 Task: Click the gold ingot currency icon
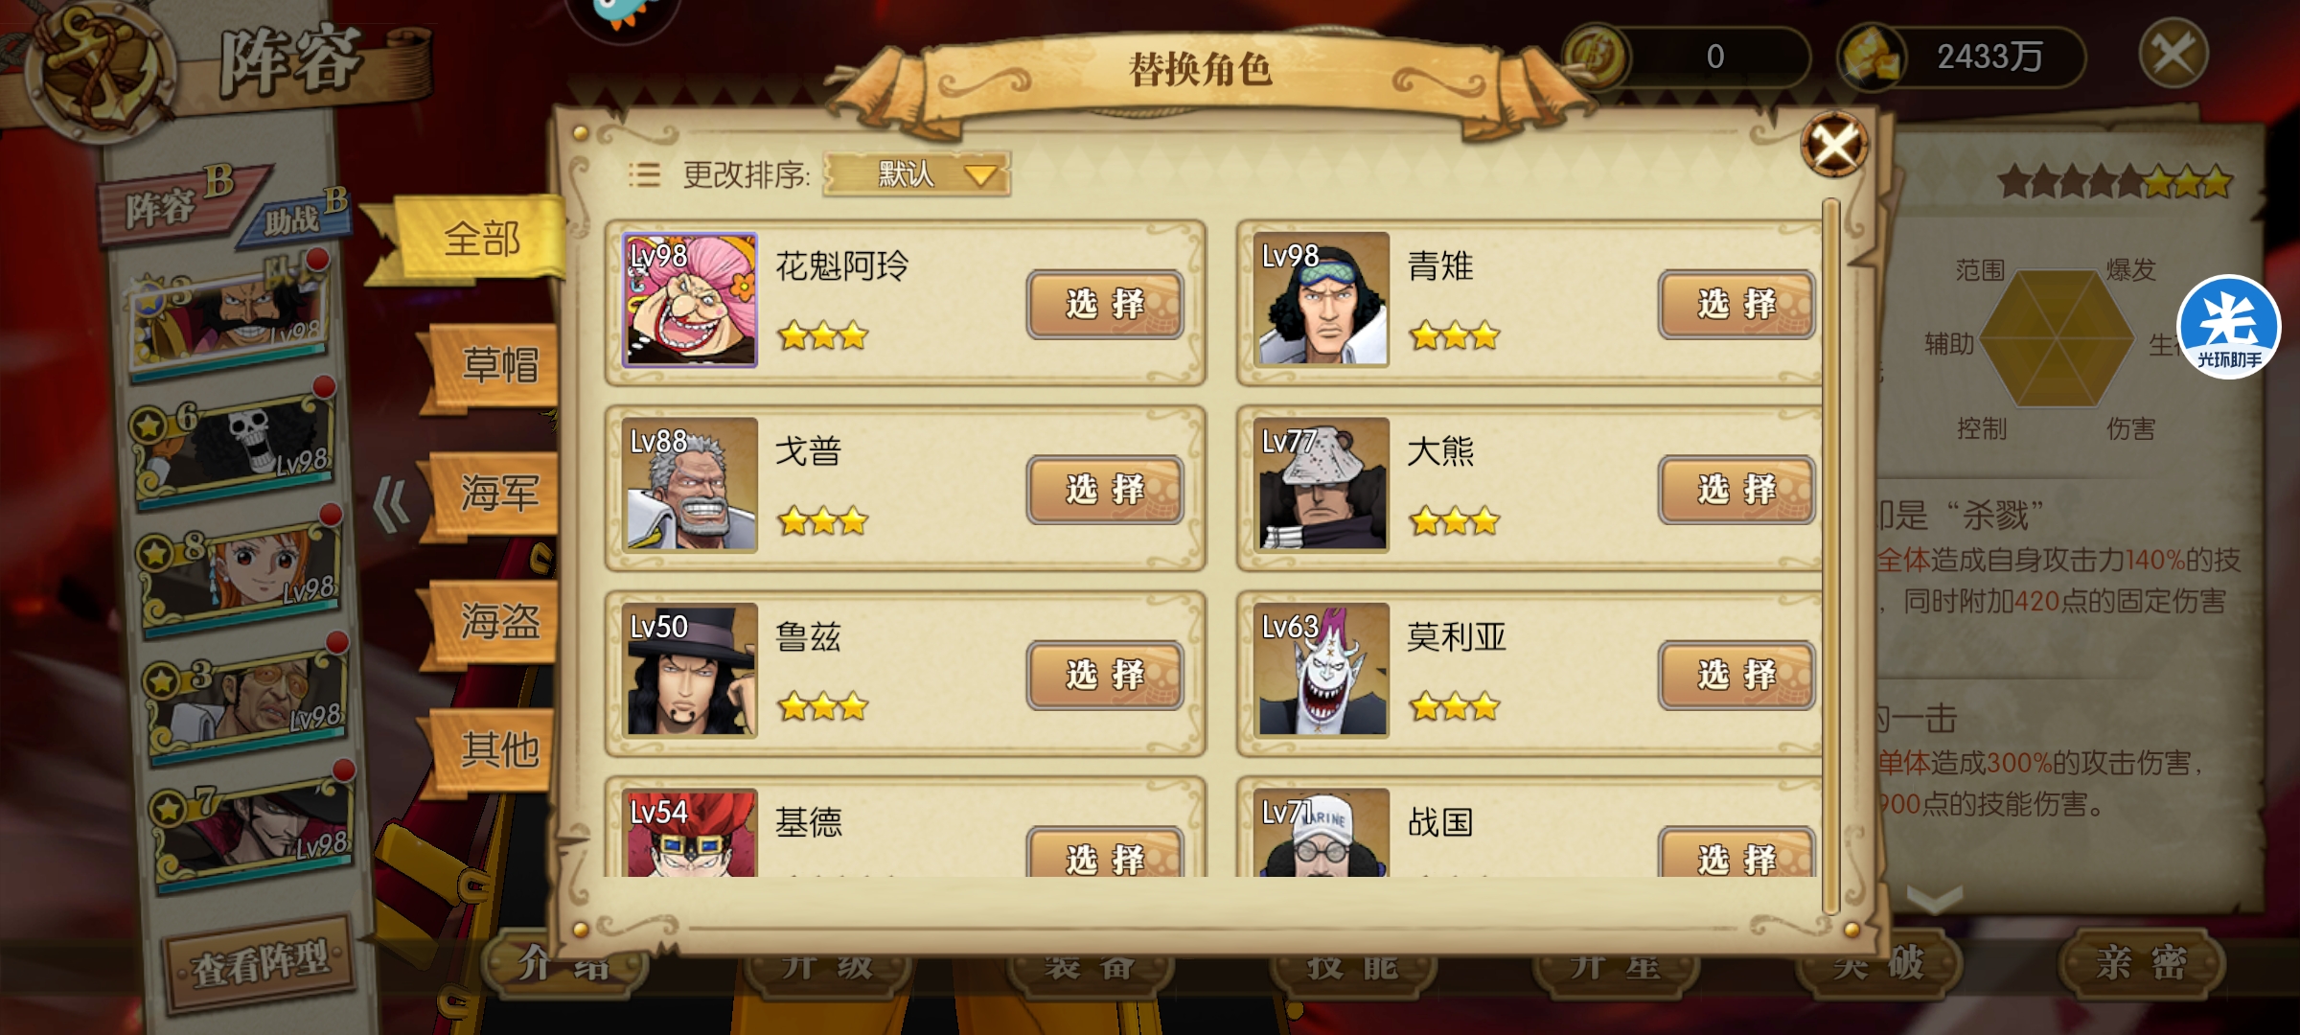pos(1871,57)
